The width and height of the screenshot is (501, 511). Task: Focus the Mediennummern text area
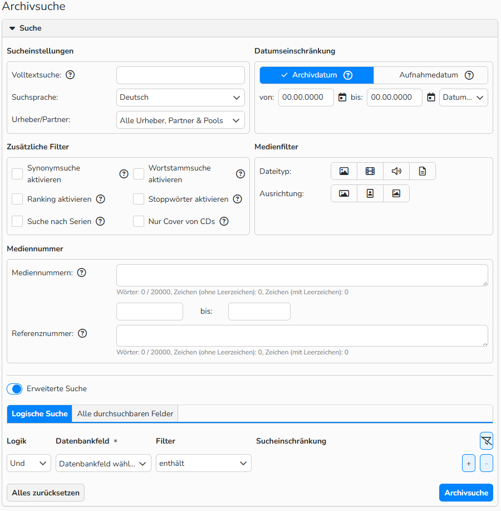coord(302,275)
